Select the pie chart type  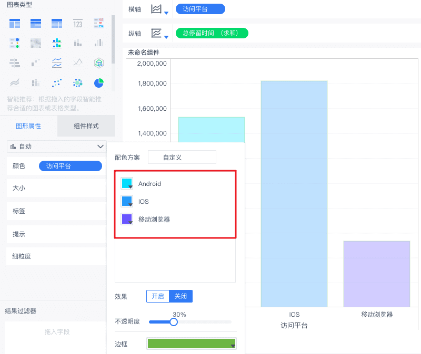click(99, 83)
